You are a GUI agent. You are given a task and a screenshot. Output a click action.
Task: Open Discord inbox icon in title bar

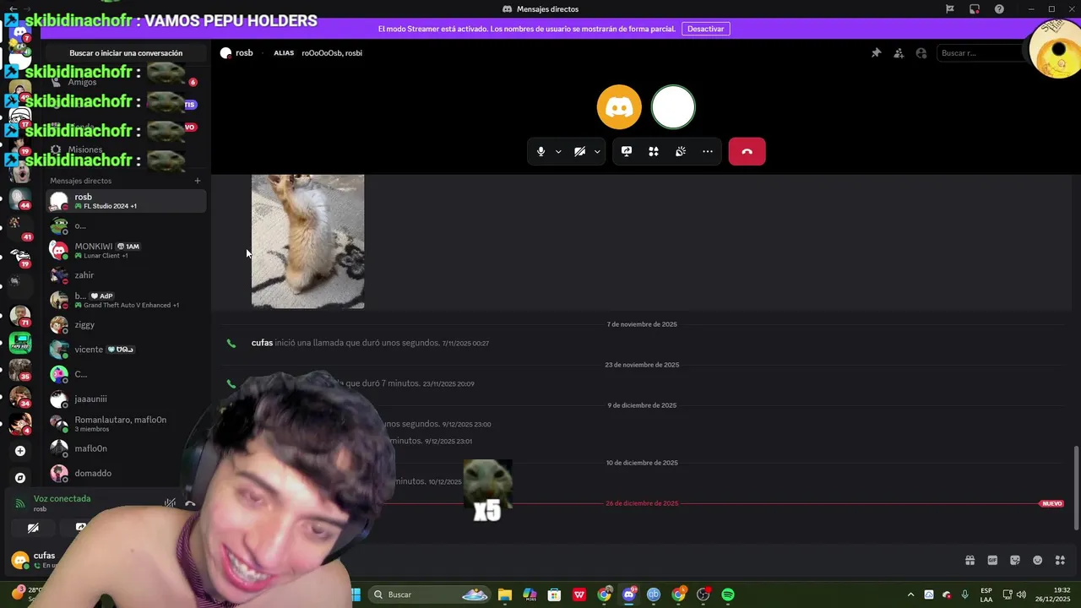click(975, 9)
